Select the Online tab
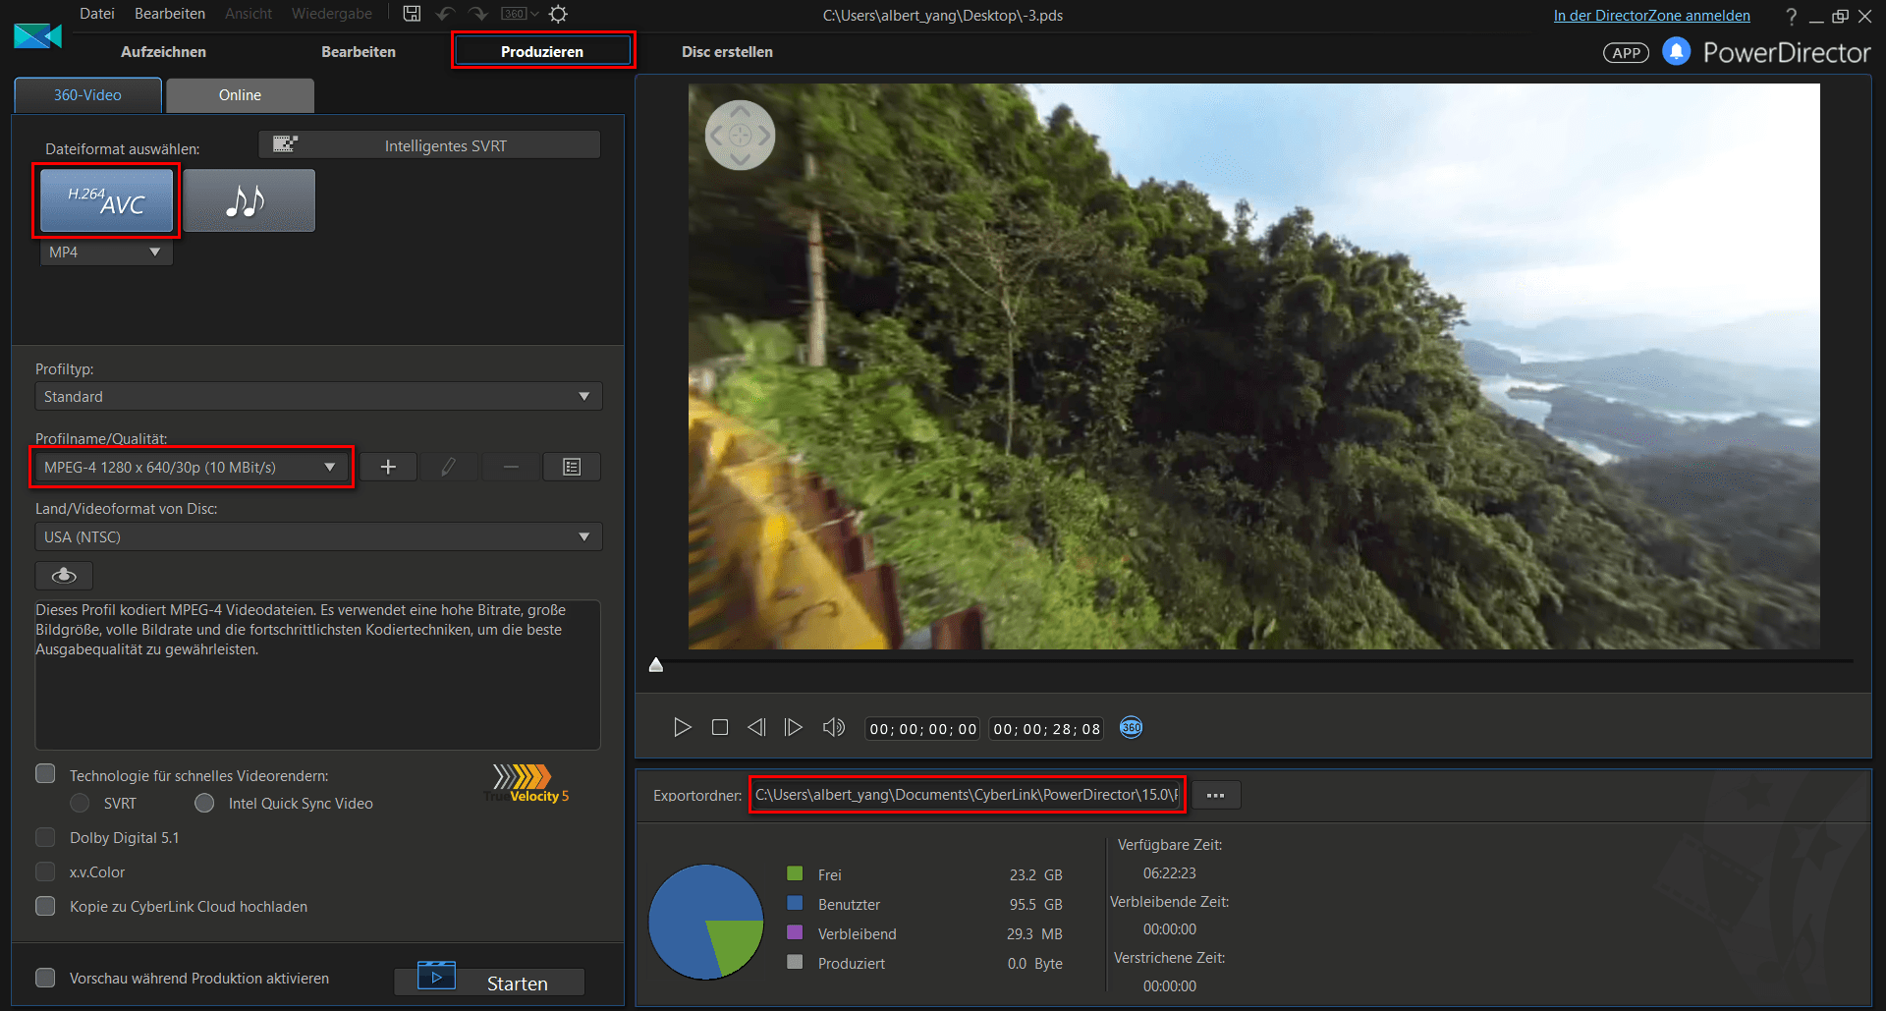 [240, 95]
